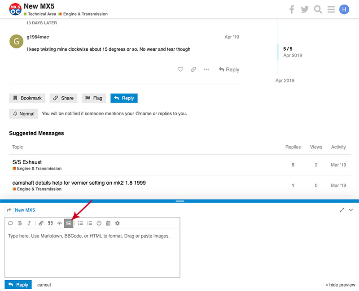
Task: Open the emoji picker in the composer
Action: click(x=99, y=223)
